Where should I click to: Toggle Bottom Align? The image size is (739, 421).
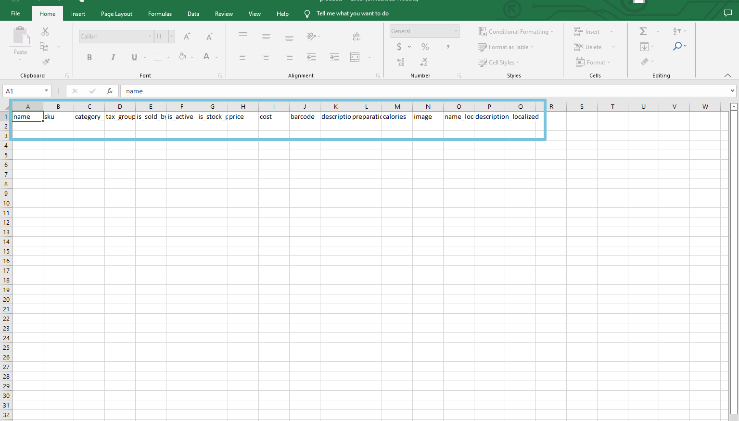click(289, 38)
